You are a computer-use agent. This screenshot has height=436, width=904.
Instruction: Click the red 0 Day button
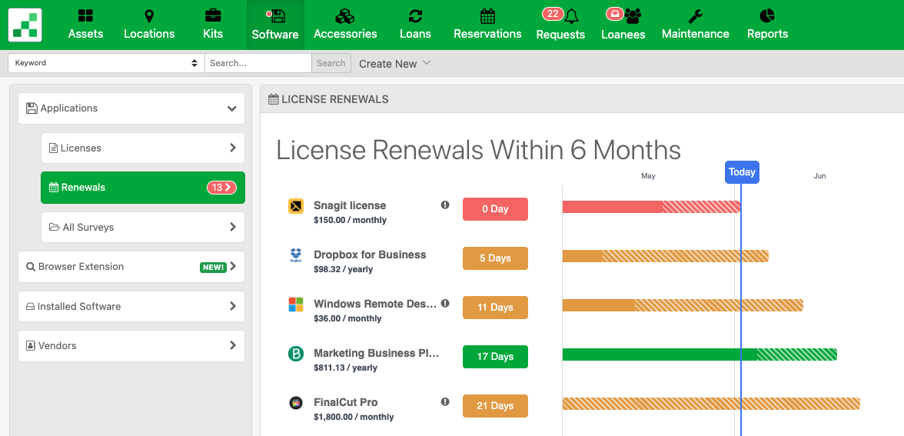pyautogui.click(x=495, y=209)
